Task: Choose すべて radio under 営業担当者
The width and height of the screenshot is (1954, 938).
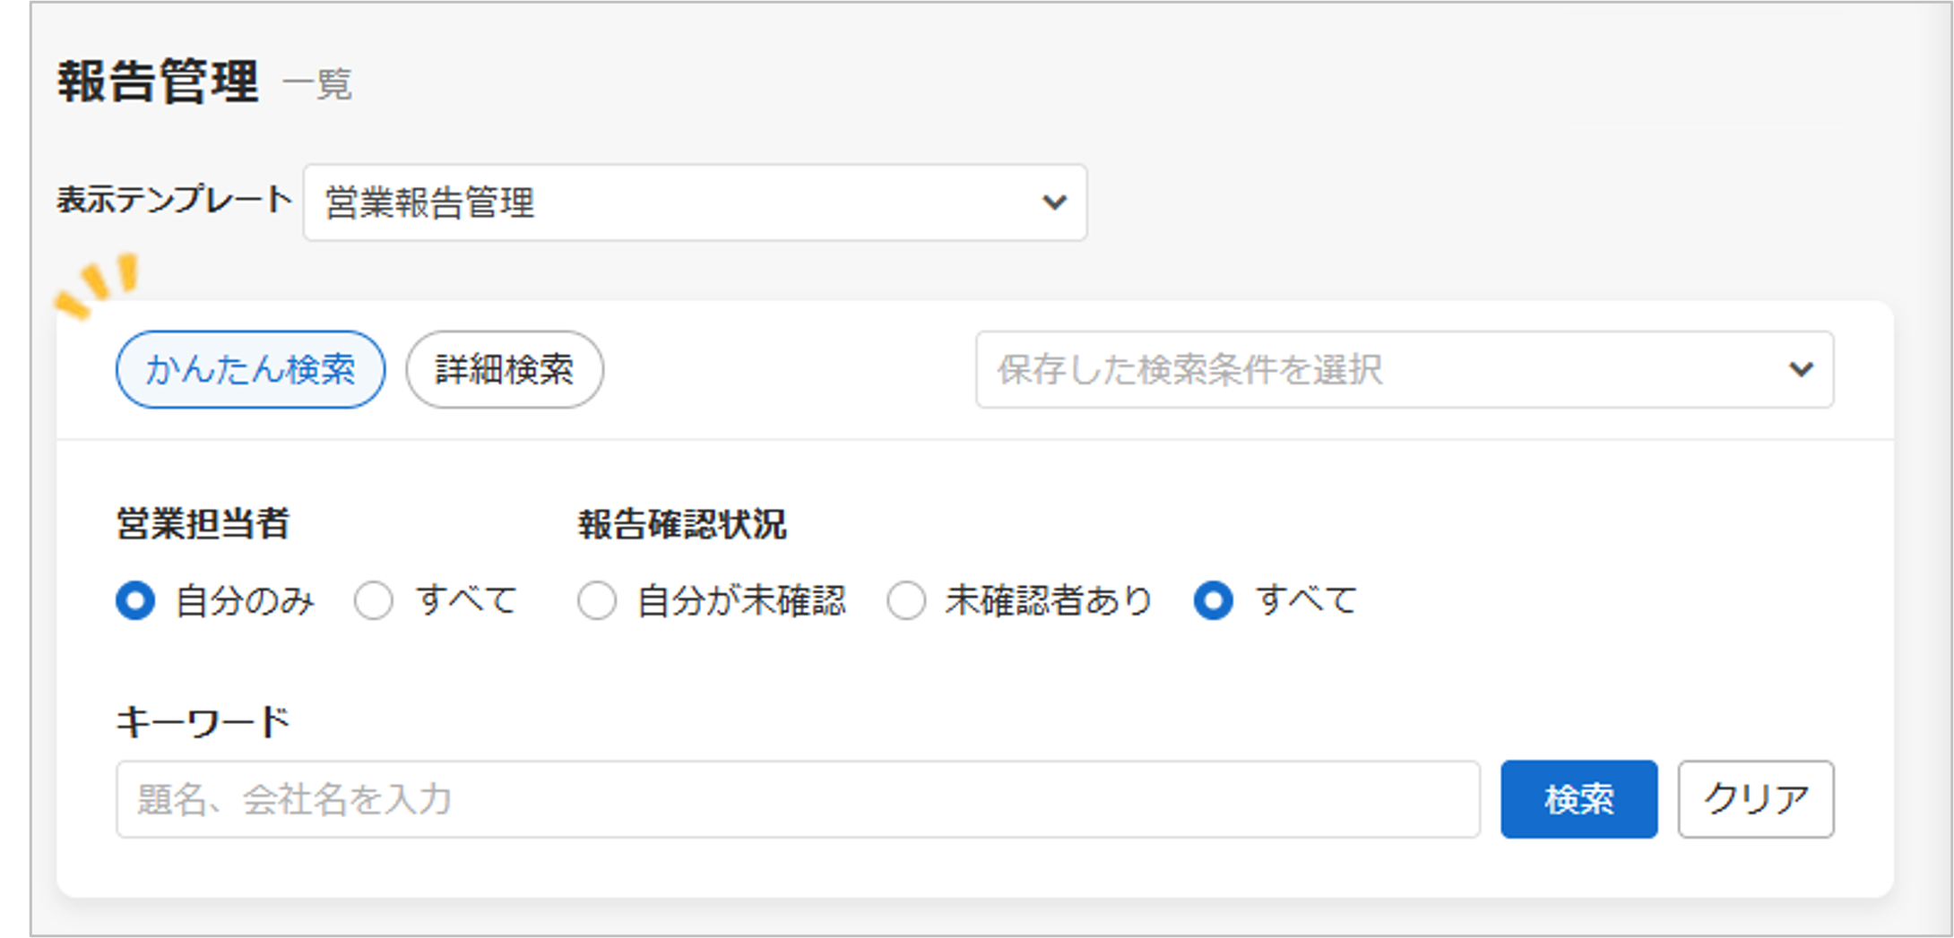Action: [x=374, y=600]
